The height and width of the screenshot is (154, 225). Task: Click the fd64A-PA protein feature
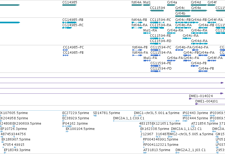137,55
